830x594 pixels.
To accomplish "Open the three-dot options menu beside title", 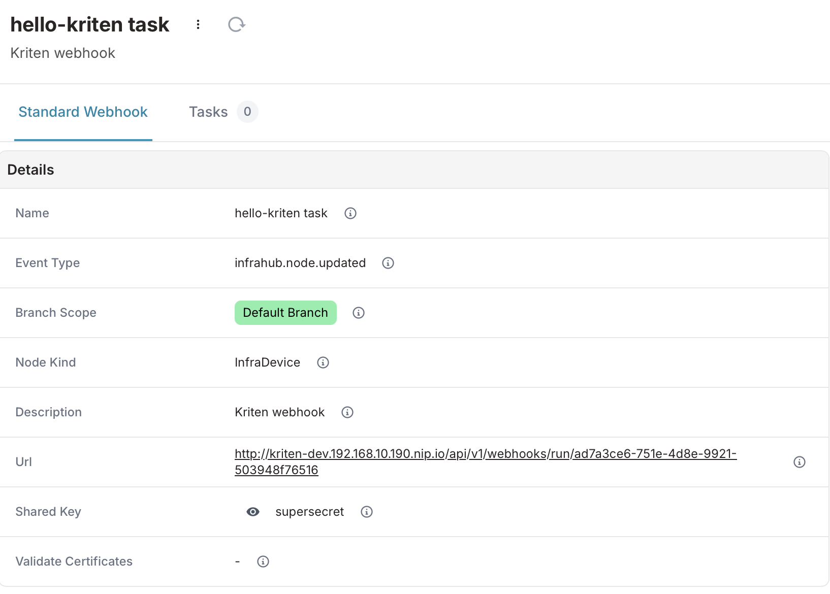I will (198, 24).
